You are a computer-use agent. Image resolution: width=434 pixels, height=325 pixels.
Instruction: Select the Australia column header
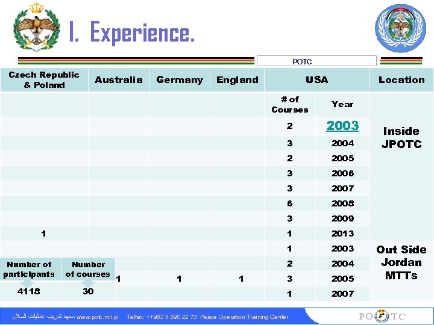coord(119,80)
